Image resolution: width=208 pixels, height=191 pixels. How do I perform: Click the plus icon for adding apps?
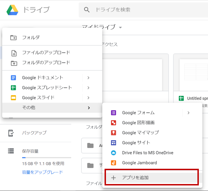click(113, 178)
